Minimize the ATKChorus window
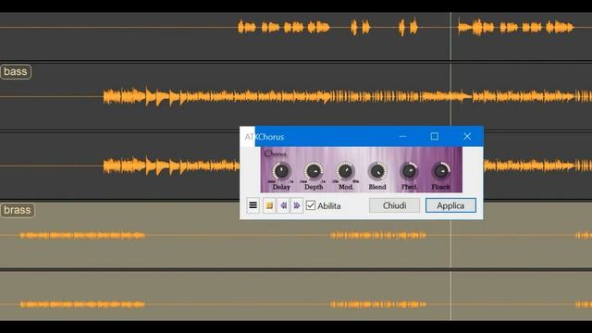The image size is (592, 333). (x=403, y=136)
